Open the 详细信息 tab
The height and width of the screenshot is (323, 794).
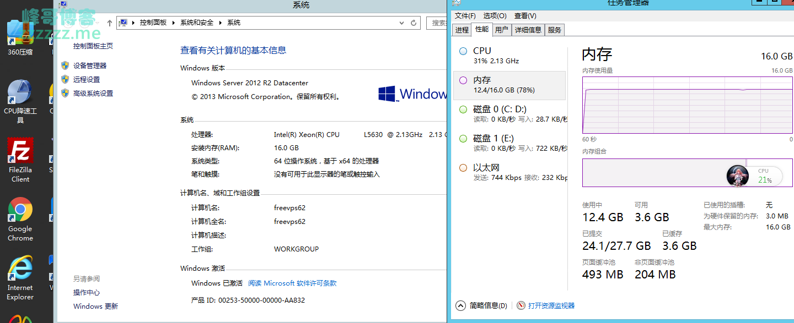pyautogui.click(x=528, y=30)
